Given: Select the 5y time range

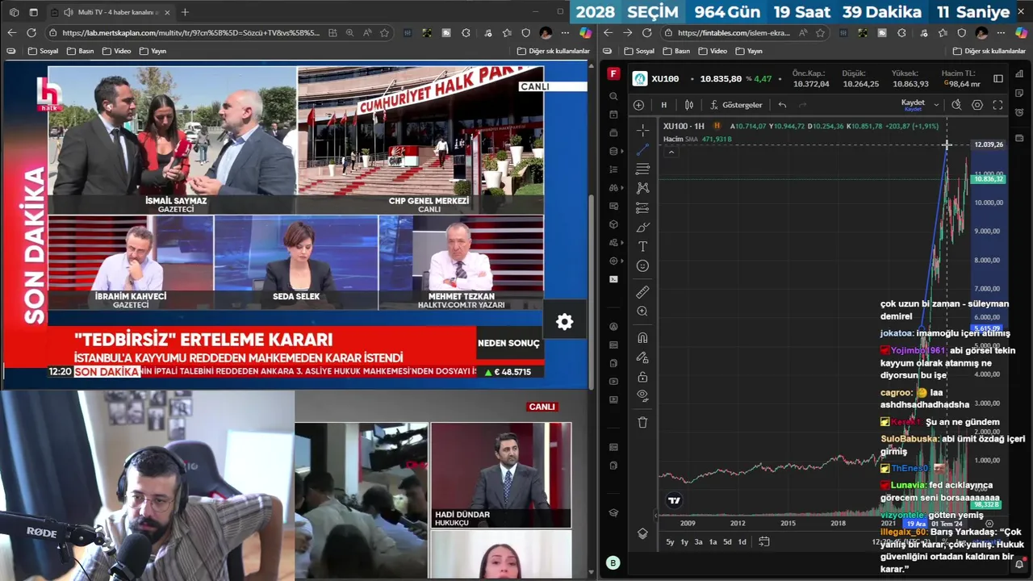Looking at the screenshot, I should point(670,541).
